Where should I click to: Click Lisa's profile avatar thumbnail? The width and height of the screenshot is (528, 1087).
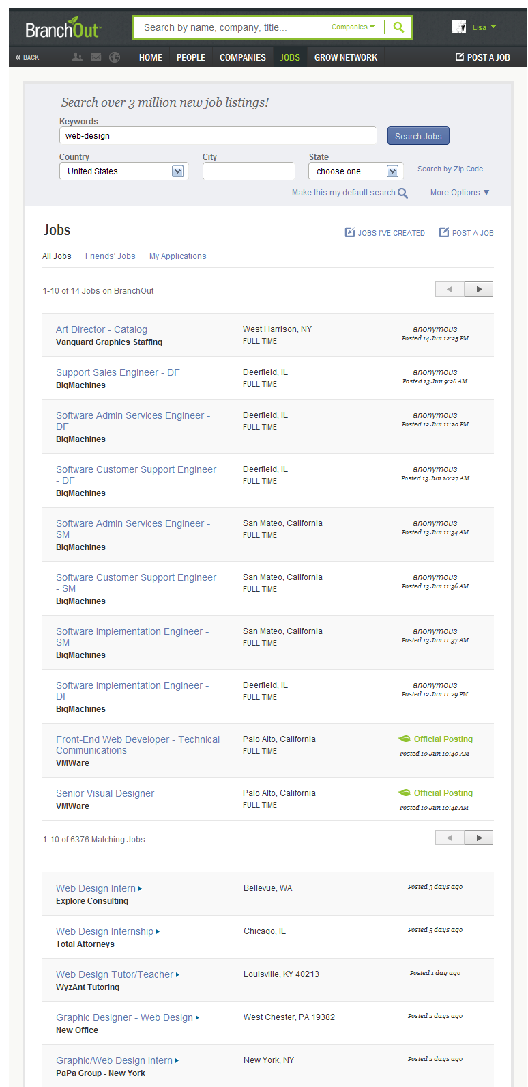coord(459,27)
